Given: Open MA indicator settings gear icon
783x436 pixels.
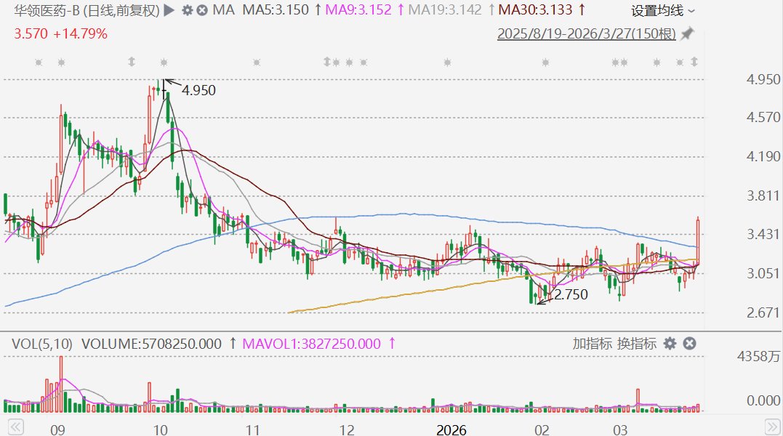Looking at the screenshot, I should tap(187, 11).
